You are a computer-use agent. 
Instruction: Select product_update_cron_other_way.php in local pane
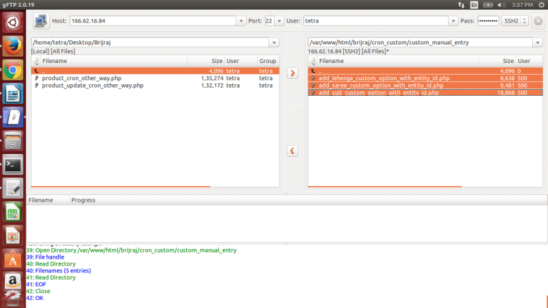click(155, 86)
